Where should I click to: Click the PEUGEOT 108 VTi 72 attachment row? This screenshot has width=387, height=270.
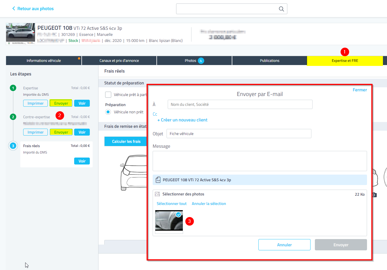(x=260, y=180)
